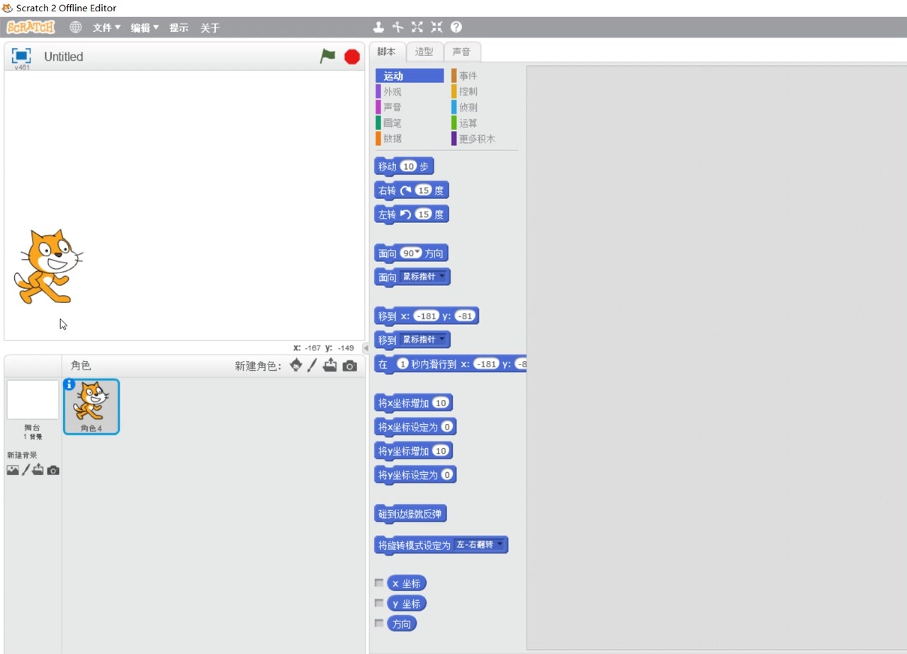The image size is (907, 654).
Task: Select the 声音 block category
Action: click(410, 107)
